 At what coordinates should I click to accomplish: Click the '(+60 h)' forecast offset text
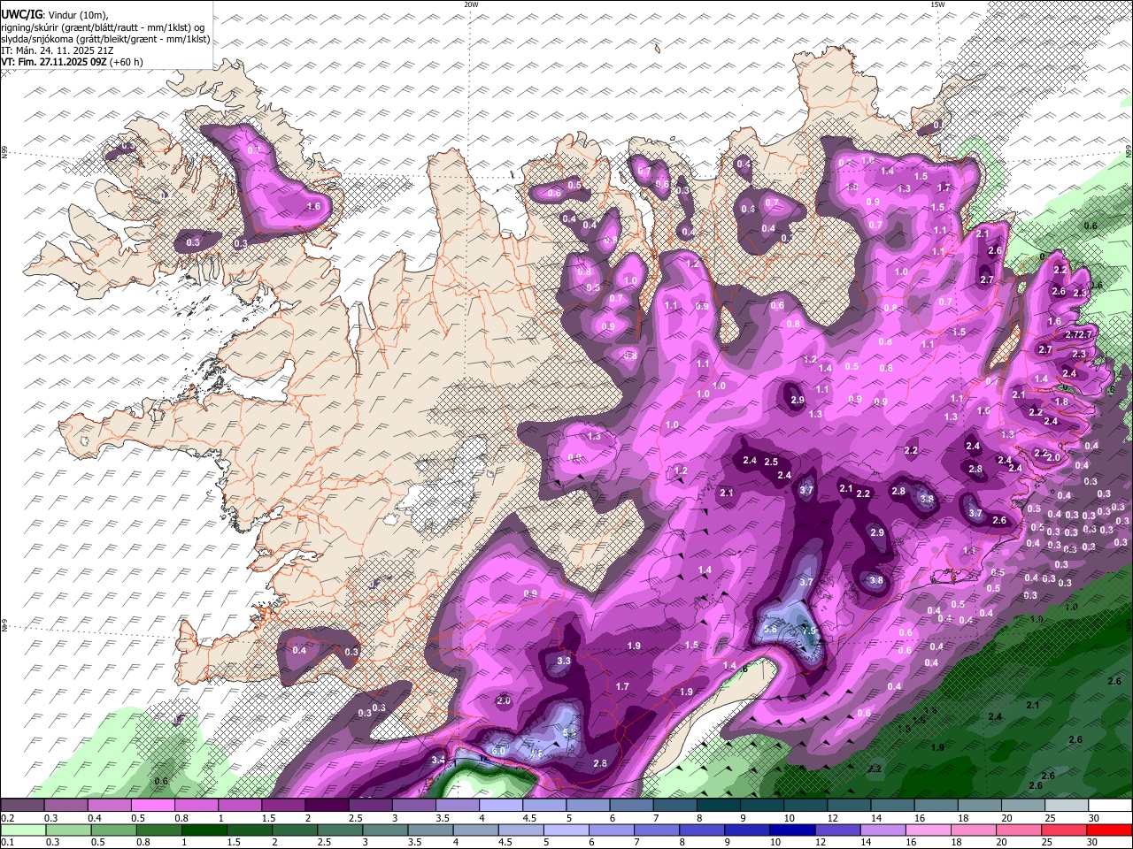point(127,62)
